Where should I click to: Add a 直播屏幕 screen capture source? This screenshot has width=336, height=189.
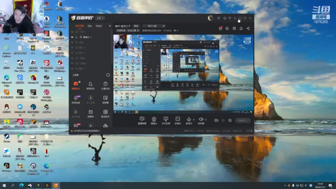(142, 121)
